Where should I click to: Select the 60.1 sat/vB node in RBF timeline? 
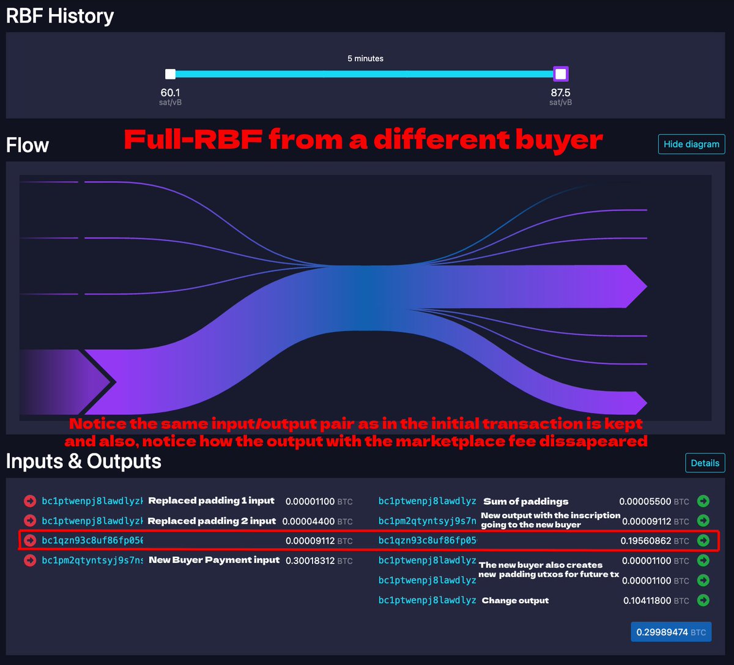pyautogui.click(x=171, y=74)
